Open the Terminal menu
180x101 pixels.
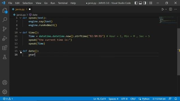tap(63, 3)
